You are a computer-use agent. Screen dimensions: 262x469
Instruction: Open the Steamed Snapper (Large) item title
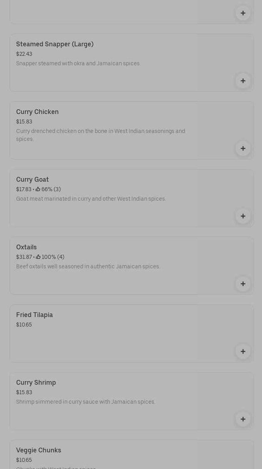[x=55, y=44]
